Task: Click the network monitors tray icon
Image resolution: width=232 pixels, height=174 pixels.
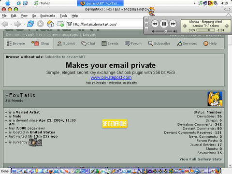Action: 205,3
